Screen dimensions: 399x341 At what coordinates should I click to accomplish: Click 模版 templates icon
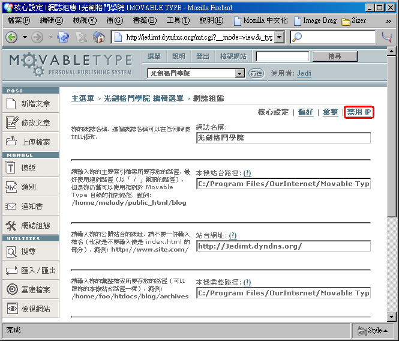pyautogui.click(x=10, y=167)
